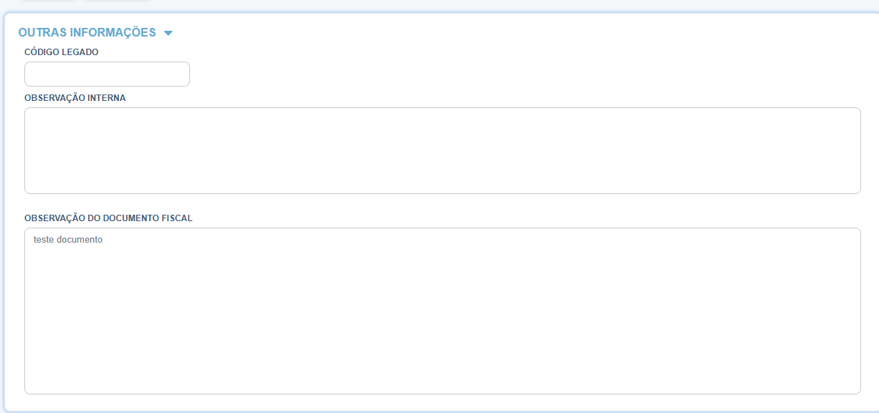This screenshot has width=879, height=413.
Task: Click the word INTERNA in the middle label
Action: click(x=108, y=98)
